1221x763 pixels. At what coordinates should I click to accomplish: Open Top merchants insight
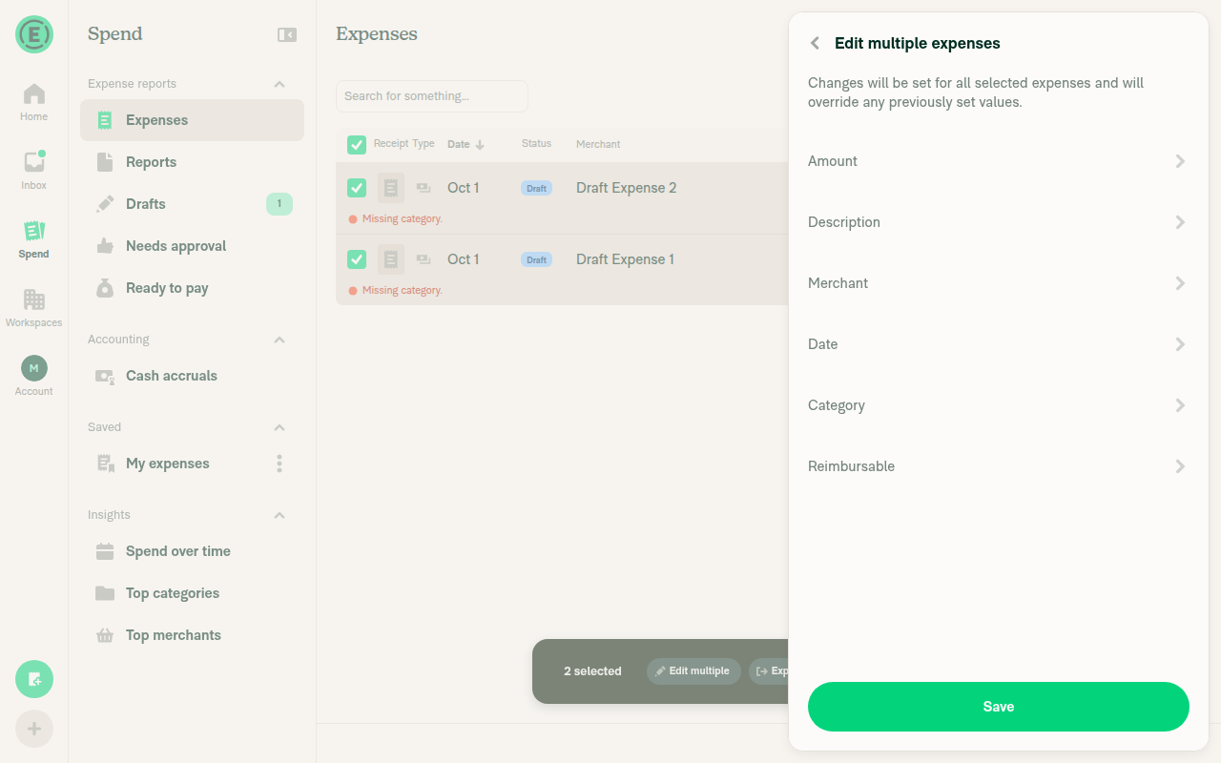(x=192, y=635)
